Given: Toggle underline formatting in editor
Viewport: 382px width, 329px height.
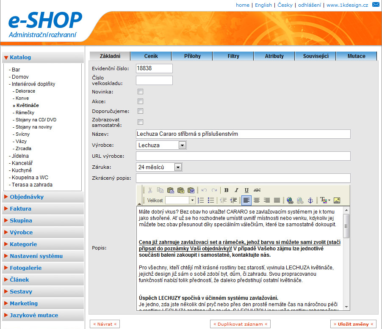Looking at the screenshot, I should 246,190.
